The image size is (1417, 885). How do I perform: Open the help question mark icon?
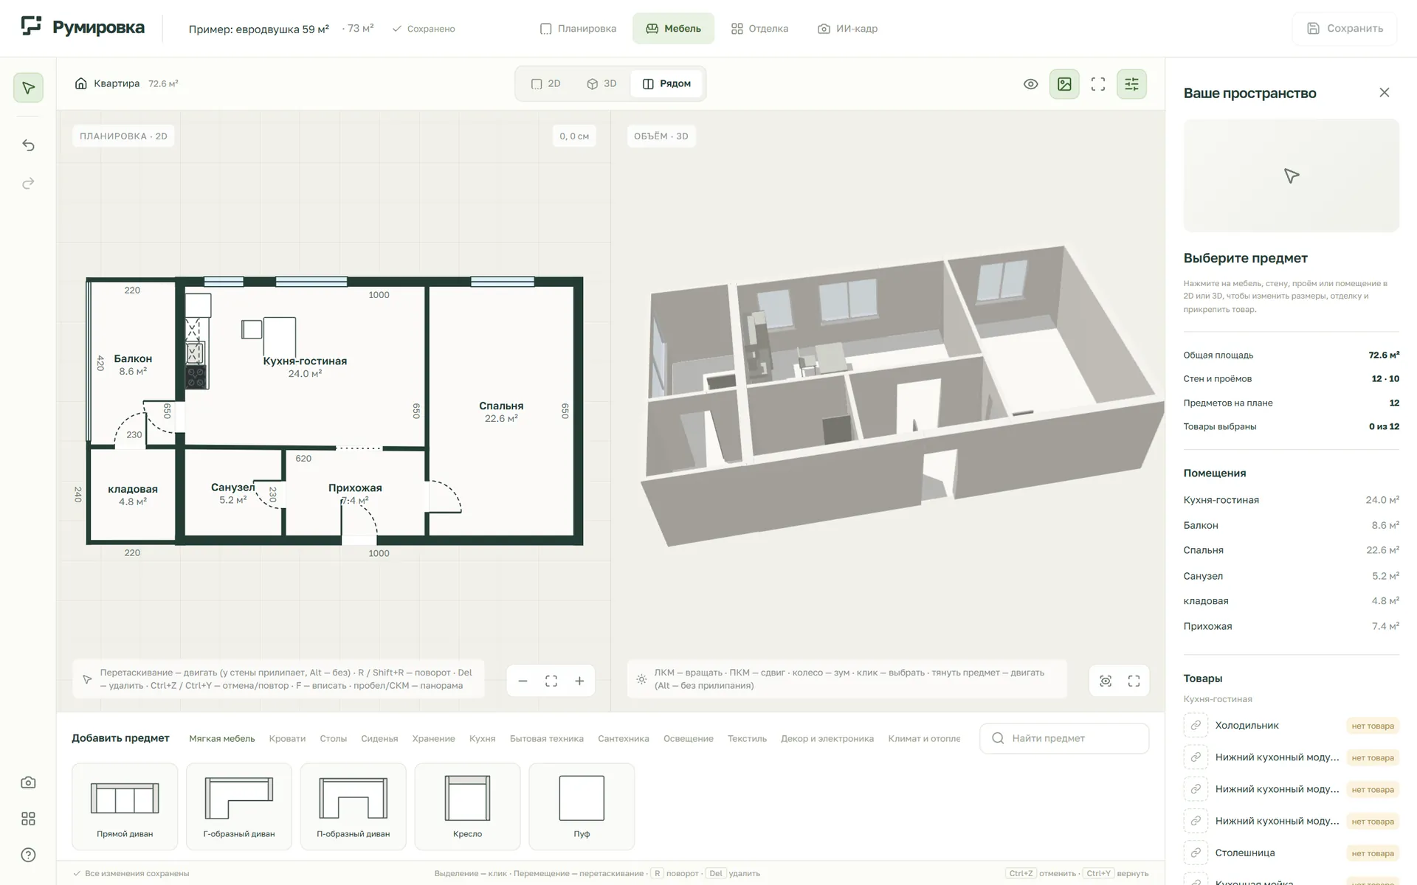click(28, 855)
